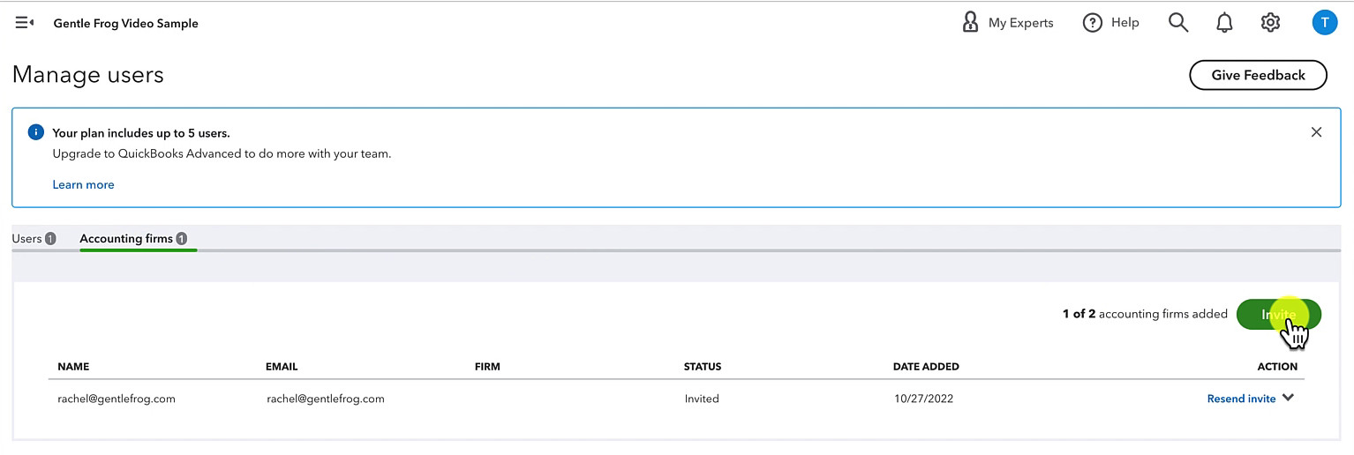Select the Accounting firms tab

pos(126,238)
